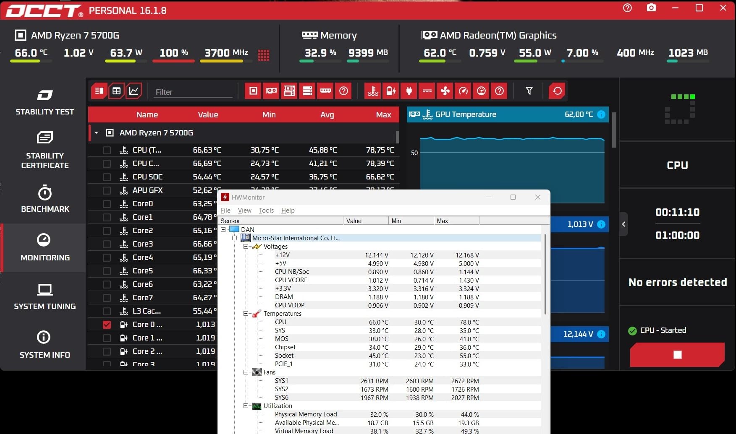The width and height of the screenshot is (736, 434).
Task: Enable the APU GFX checkbox
Action: (107, 190)
